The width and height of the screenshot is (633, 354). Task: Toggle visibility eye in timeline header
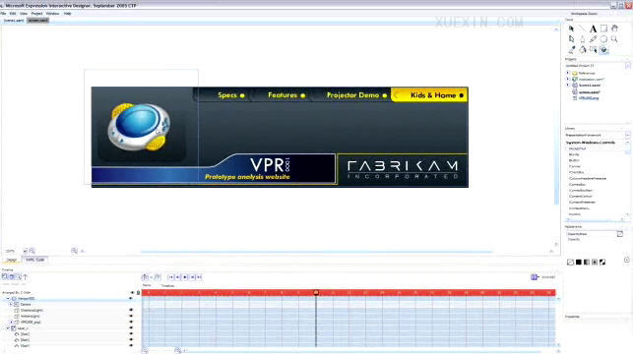point(132,293)
